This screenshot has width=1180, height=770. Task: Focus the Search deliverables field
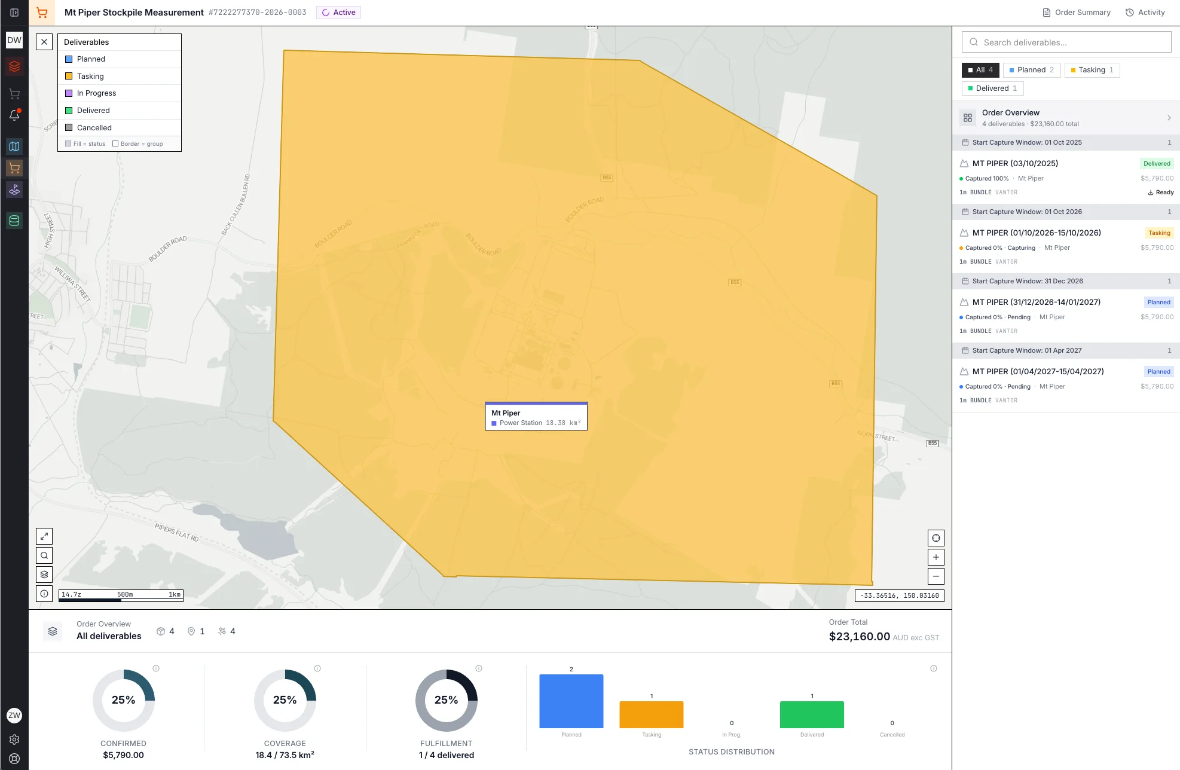(1066, 42)
